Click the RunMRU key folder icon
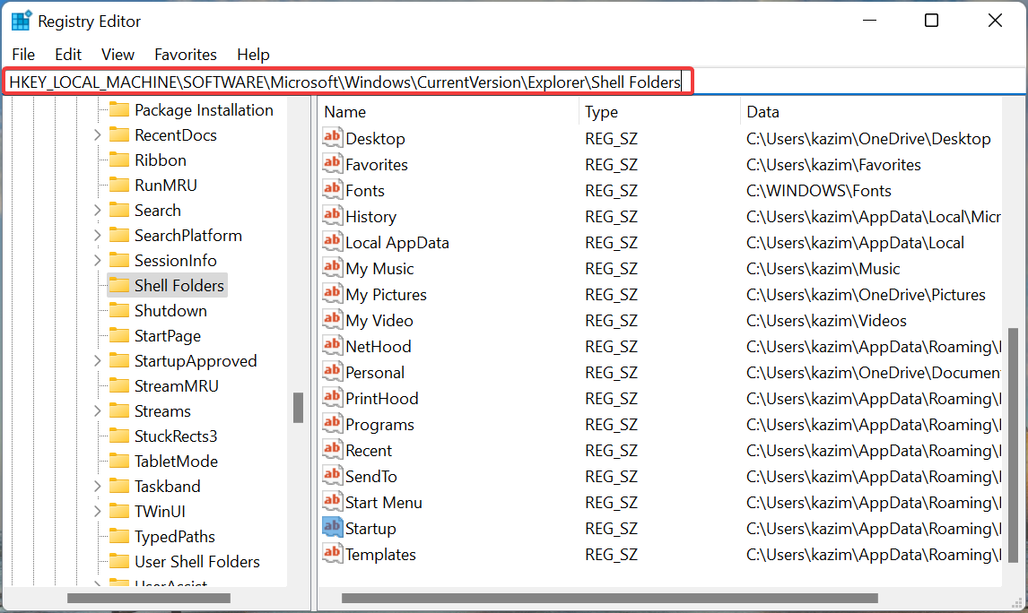The width and height of the screenshot is (1028, 613). point(118,185)
